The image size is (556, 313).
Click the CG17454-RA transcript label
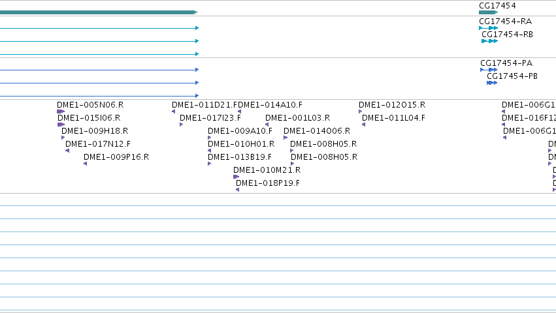505,22
